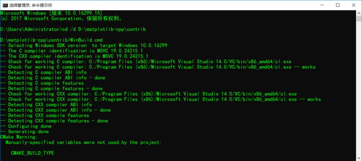
Task: Click the 'Manually-specified variables were not used' line
Action: click(83, 142)
